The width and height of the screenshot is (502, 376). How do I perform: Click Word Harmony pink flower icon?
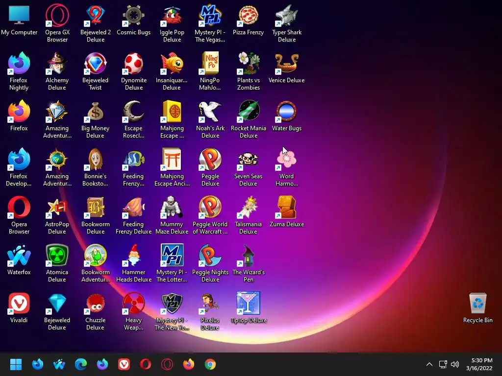click(x=286, y=159)
